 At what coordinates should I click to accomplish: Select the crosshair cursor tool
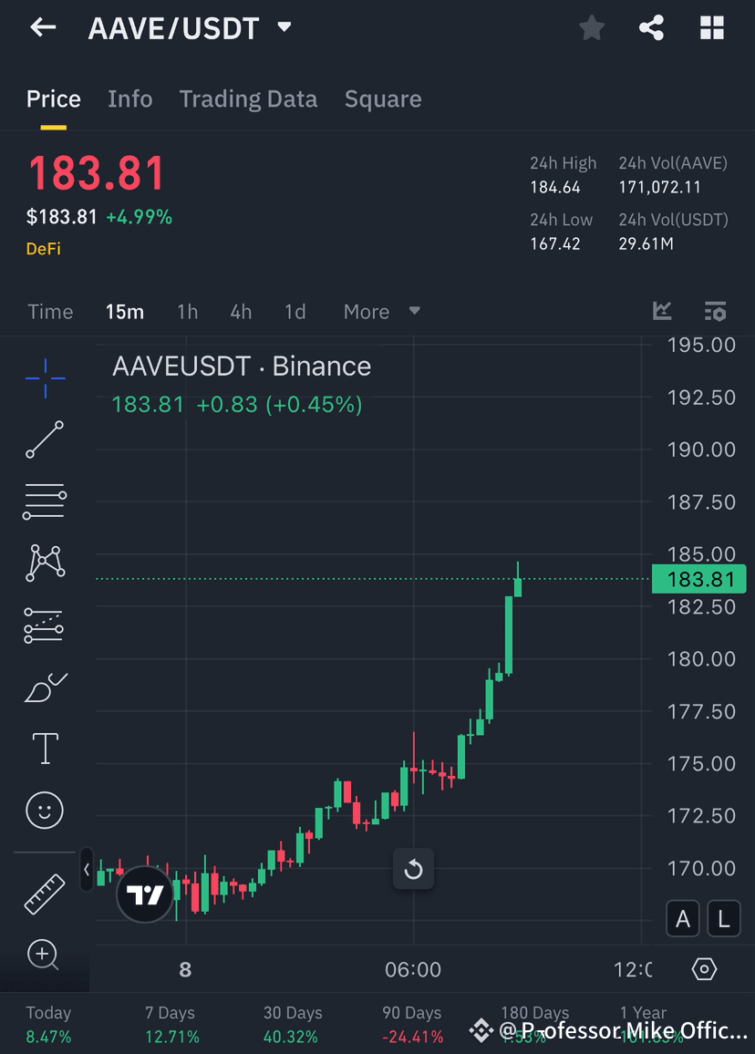click(44, 379)
